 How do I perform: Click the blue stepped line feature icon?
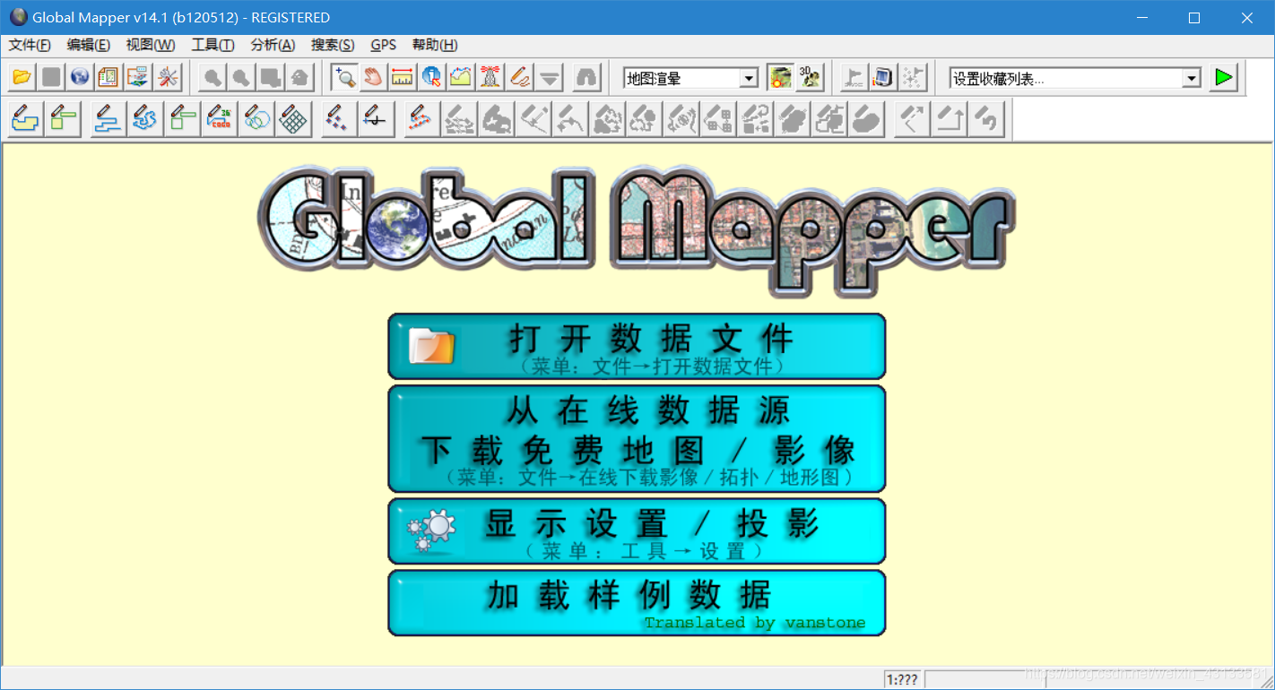click(x=108, y=118)
